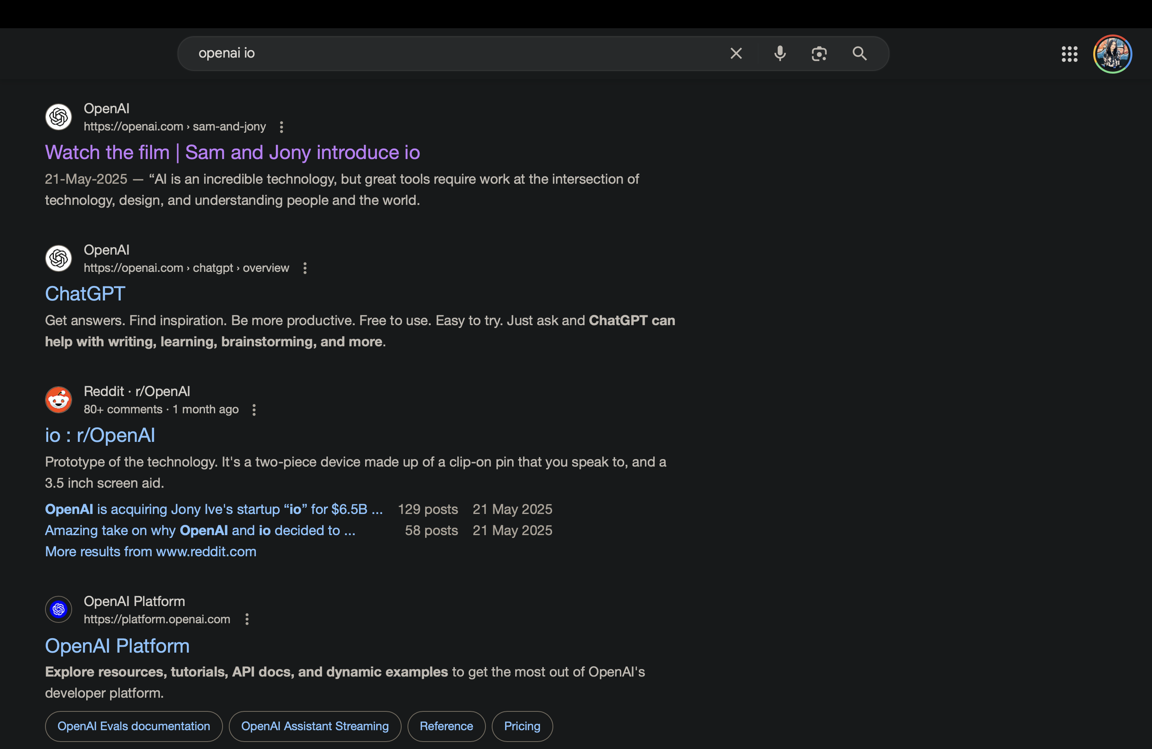
Task: Click OpenAI favicon of sam-and-jony result
Action: click(x=58, y=117)
